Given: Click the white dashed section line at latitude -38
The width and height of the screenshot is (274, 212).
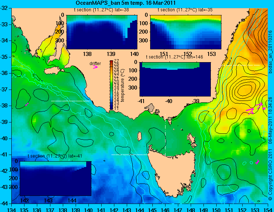Looking at the screenshot, I should pyautogui.click(x=70, y=101).
